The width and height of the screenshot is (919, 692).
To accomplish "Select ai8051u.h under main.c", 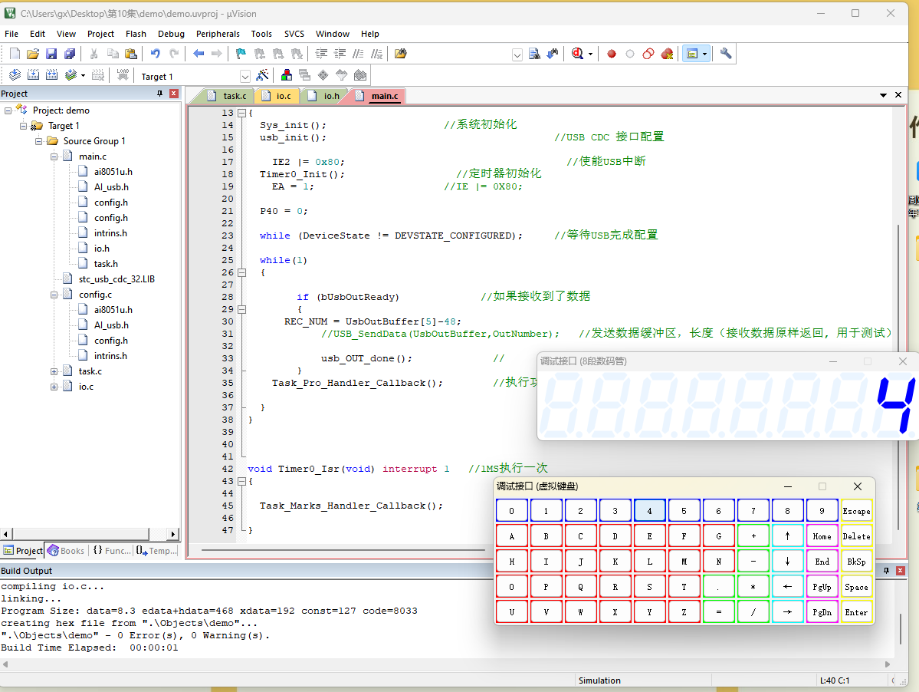I will tap(113, 172).
